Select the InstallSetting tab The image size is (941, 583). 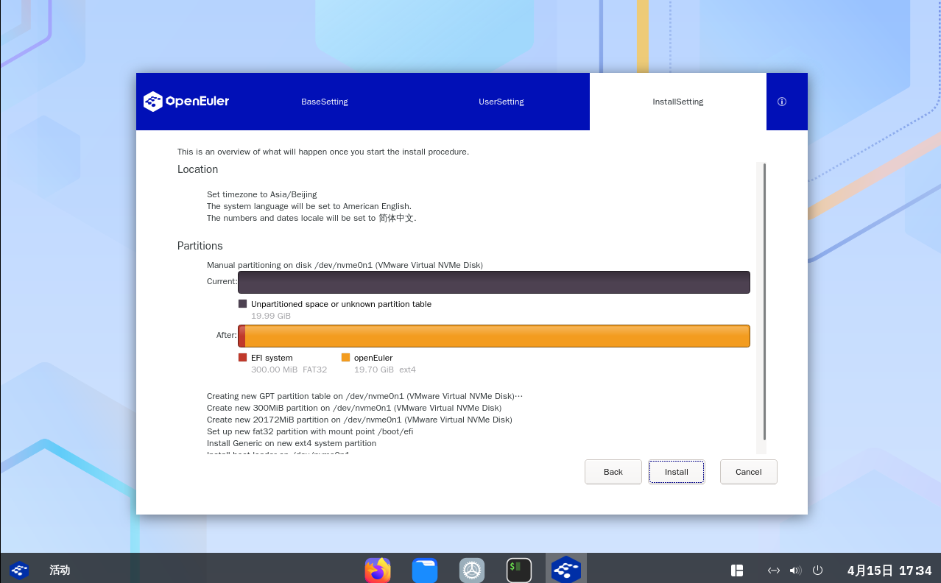click(678, 102)
